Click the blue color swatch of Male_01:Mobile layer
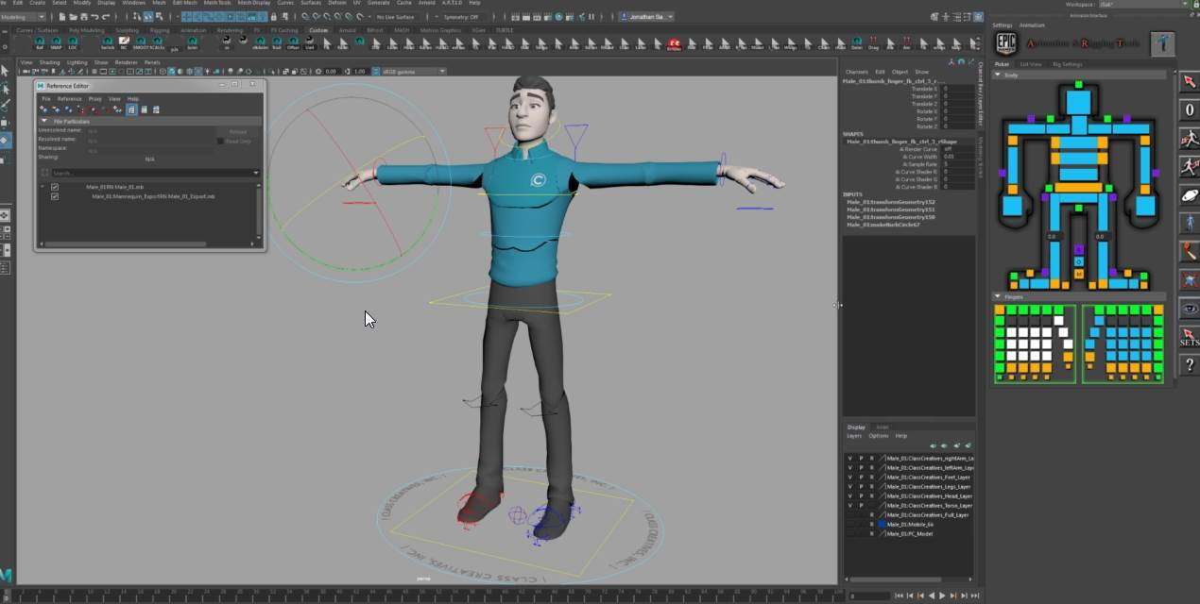The image size is (1200, 604). [883, 524]
